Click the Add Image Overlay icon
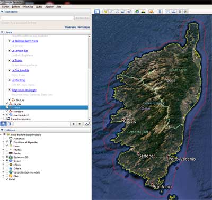Viewport: 212px width, 200px height. 123,12
